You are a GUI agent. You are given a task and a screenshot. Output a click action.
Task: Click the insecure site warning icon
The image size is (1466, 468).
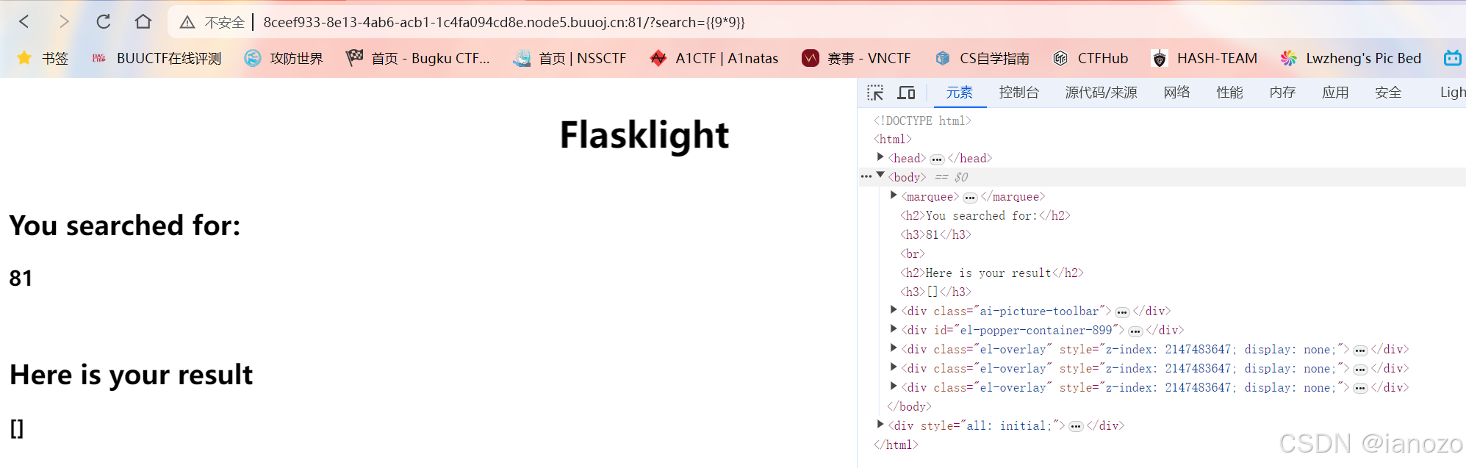click(x=187, y=23)
